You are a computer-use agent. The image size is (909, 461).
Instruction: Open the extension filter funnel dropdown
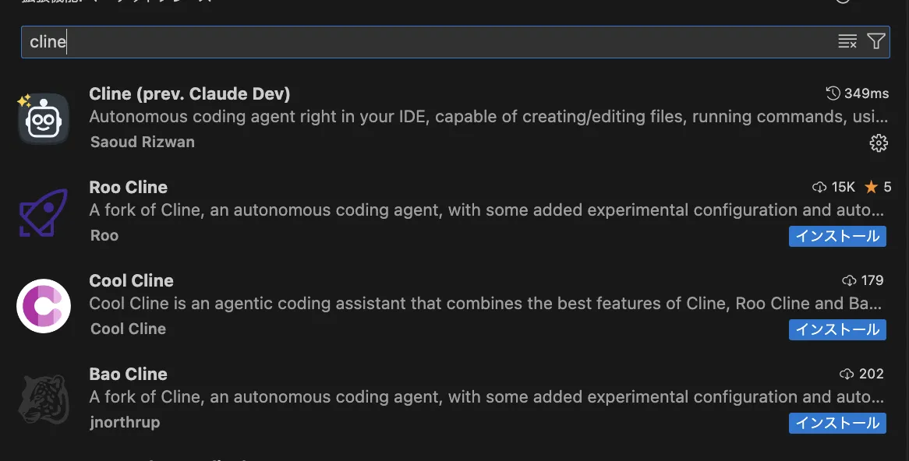point(875,41)
